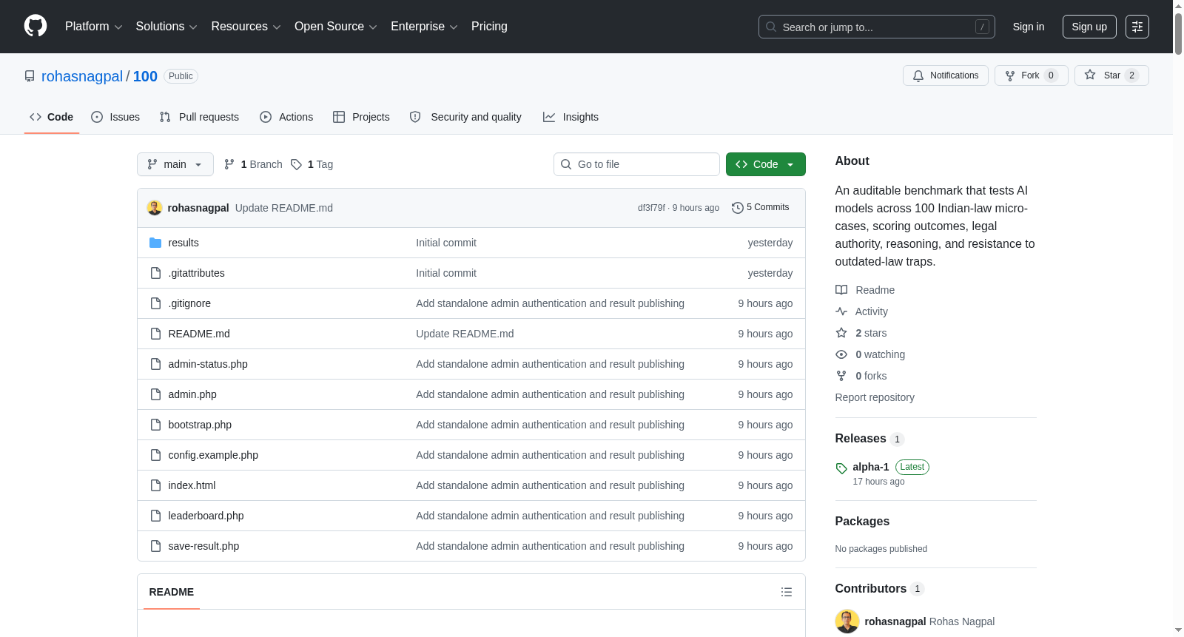
Task: Click the file icon next to admin.php
Action: 155,394
